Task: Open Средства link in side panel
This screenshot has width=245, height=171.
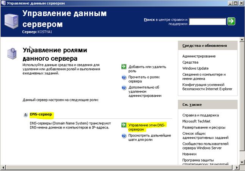Action: point(190,62)
